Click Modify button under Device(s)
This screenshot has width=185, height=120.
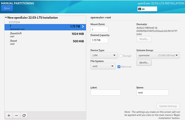(144, 39)
